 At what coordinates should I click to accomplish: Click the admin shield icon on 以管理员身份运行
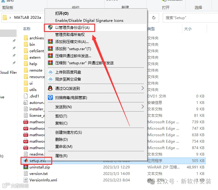click(50, 27)
